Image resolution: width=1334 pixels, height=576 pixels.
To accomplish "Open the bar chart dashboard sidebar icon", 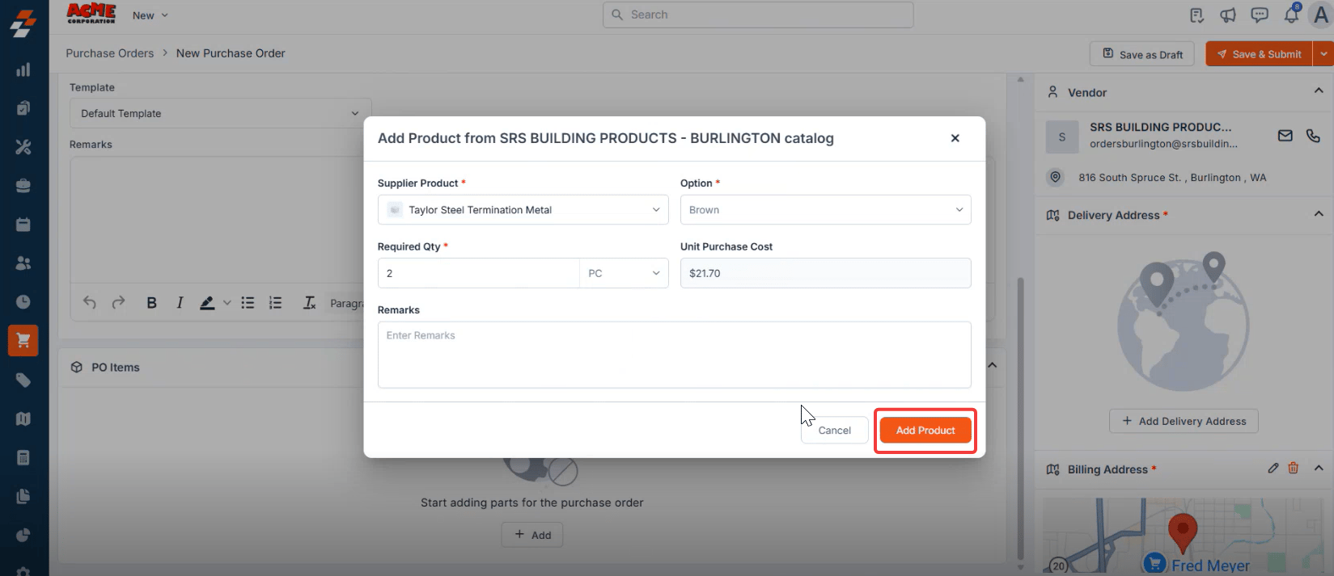I will (23, 69).
